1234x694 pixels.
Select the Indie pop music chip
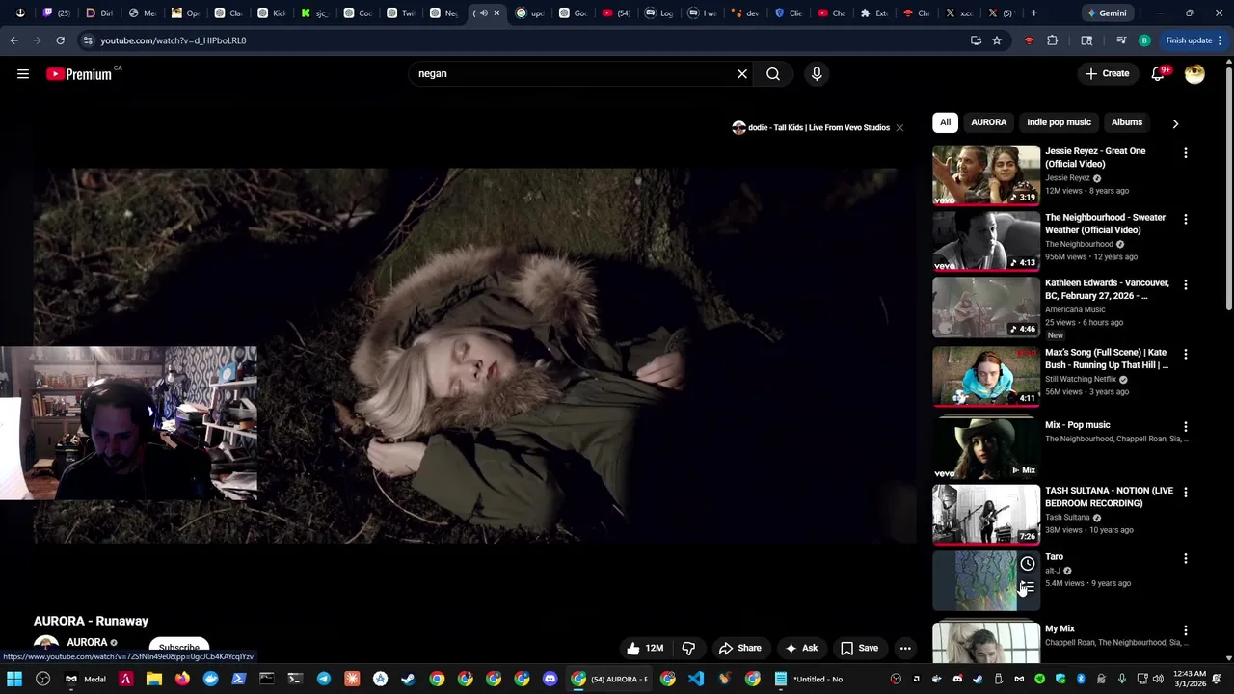1059,122
